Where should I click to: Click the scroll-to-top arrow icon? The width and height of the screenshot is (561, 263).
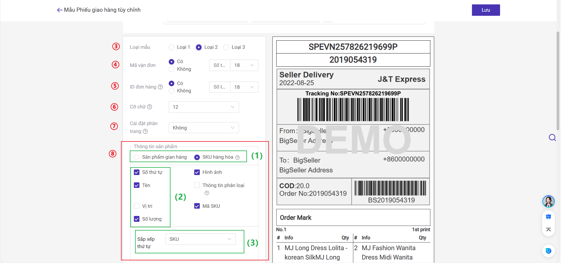(x=548, y=230)
